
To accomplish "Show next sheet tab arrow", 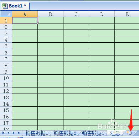I will click(x=14, y=133).
